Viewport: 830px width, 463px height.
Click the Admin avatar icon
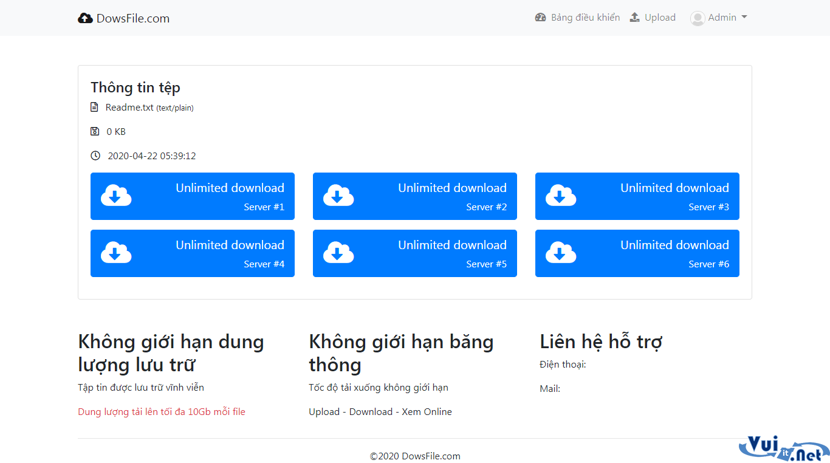(698, 18)
